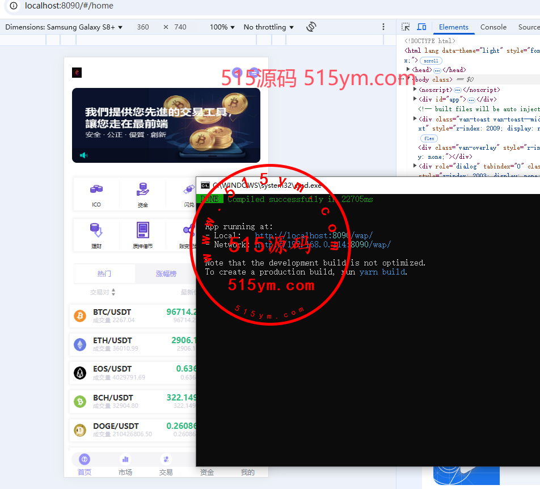Click the app logo in the header
Screen dimensions: 540x489
tap(77, 73)
